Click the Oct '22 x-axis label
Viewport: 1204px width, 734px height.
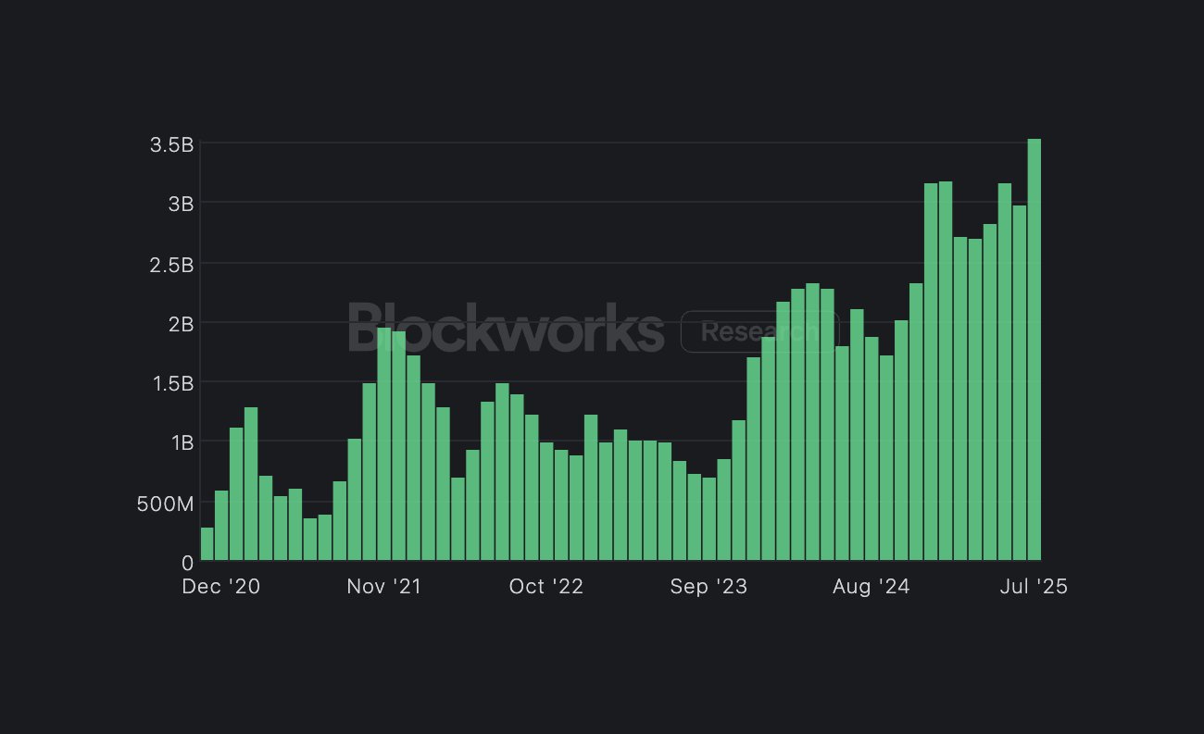pyautogui.click(x=546, y=587)
